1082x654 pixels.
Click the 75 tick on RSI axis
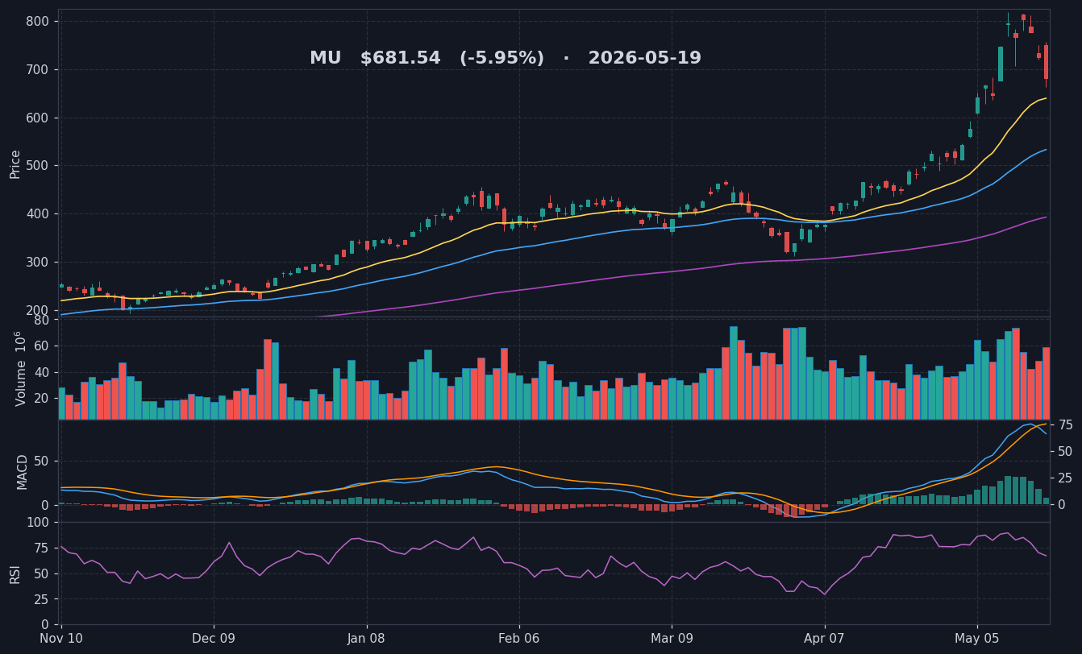(41, 548)
